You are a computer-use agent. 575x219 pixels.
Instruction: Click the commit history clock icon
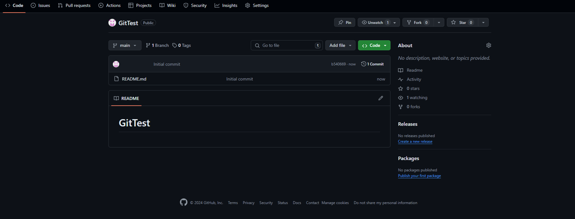364,64
